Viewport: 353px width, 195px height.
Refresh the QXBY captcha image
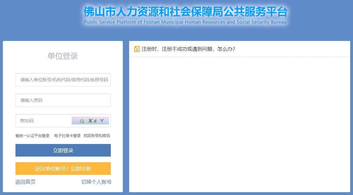click(x=90, y=121)
